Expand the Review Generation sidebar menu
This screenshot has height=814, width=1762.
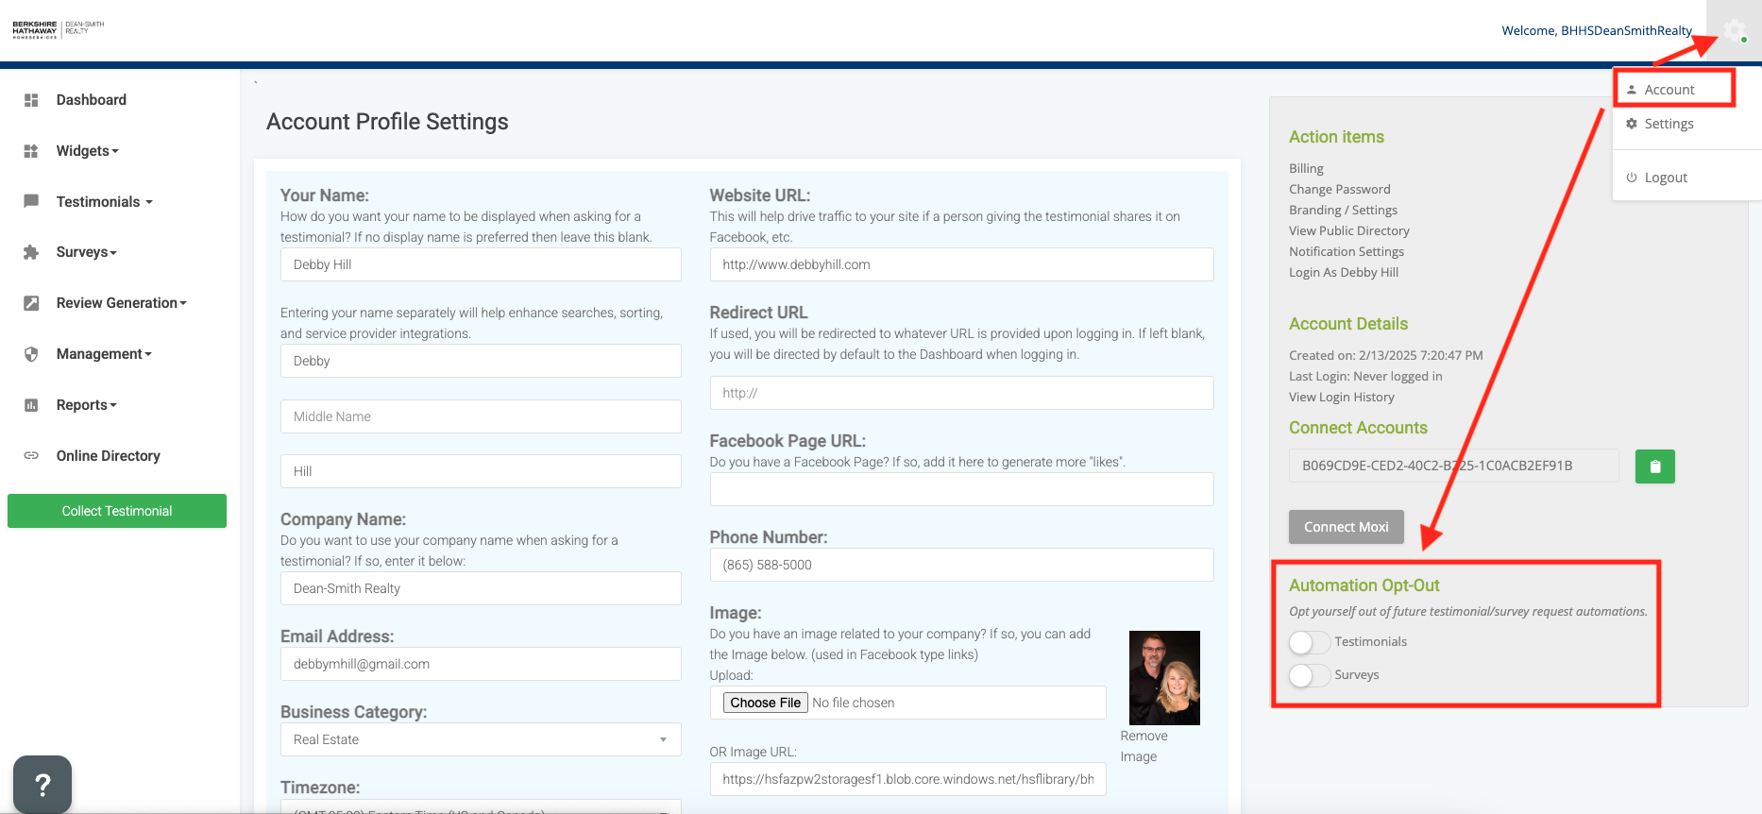121,303
